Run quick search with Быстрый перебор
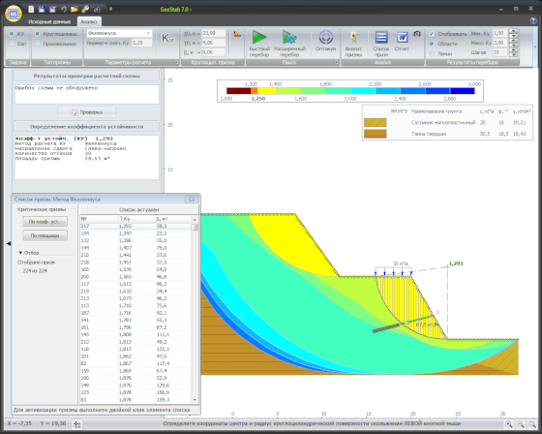This screenshot has width=542, height=434. [259, 44]
